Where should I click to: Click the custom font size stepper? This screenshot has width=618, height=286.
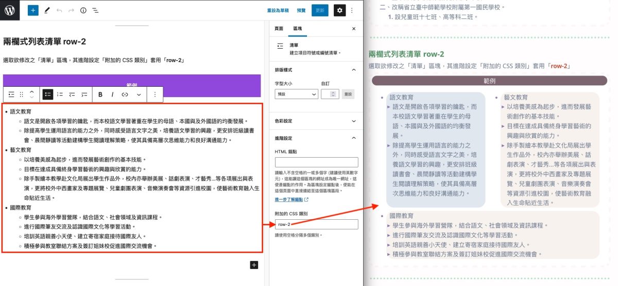(333, 94)
